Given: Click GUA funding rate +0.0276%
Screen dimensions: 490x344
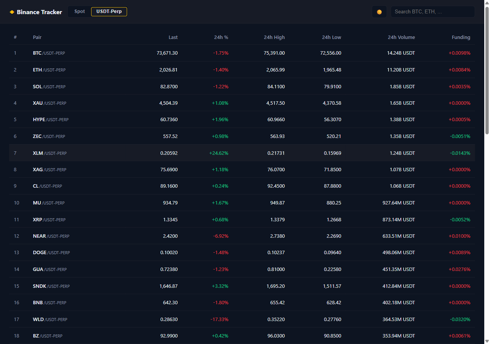Looking at the screenshot, I should 459,269.
